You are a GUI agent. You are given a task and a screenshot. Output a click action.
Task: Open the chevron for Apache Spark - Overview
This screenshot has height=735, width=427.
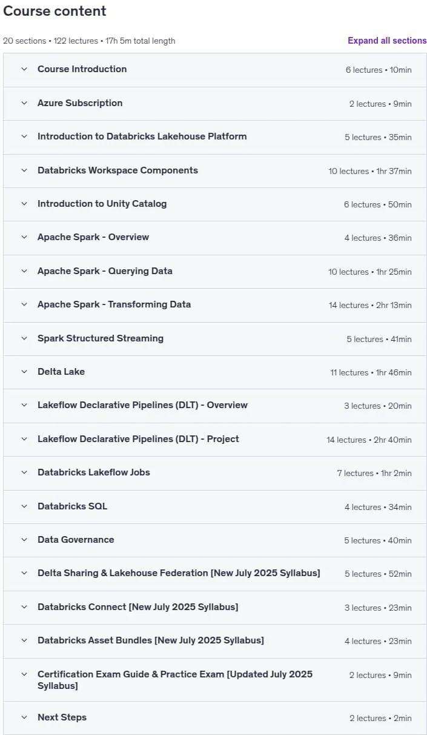click(24, 237)
